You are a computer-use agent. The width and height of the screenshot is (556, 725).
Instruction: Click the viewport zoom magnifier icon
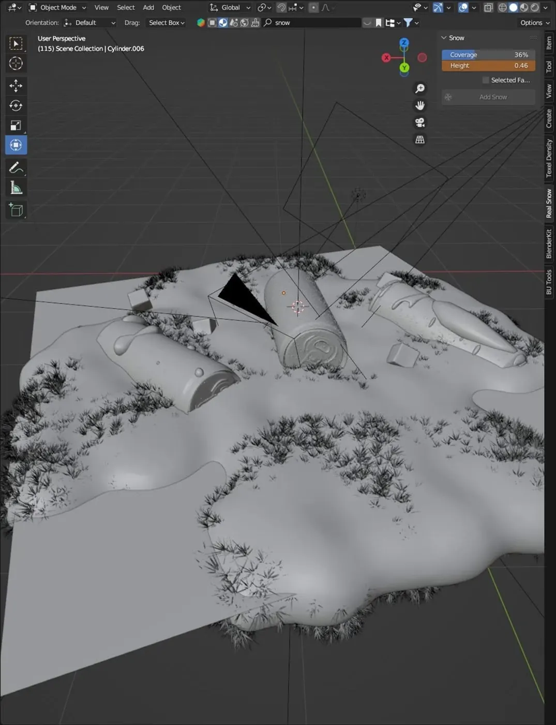[420, 89]
